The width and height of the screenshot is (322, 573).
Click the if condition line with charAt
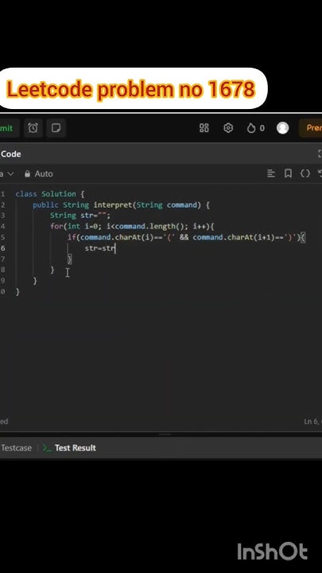coord(186,237)
